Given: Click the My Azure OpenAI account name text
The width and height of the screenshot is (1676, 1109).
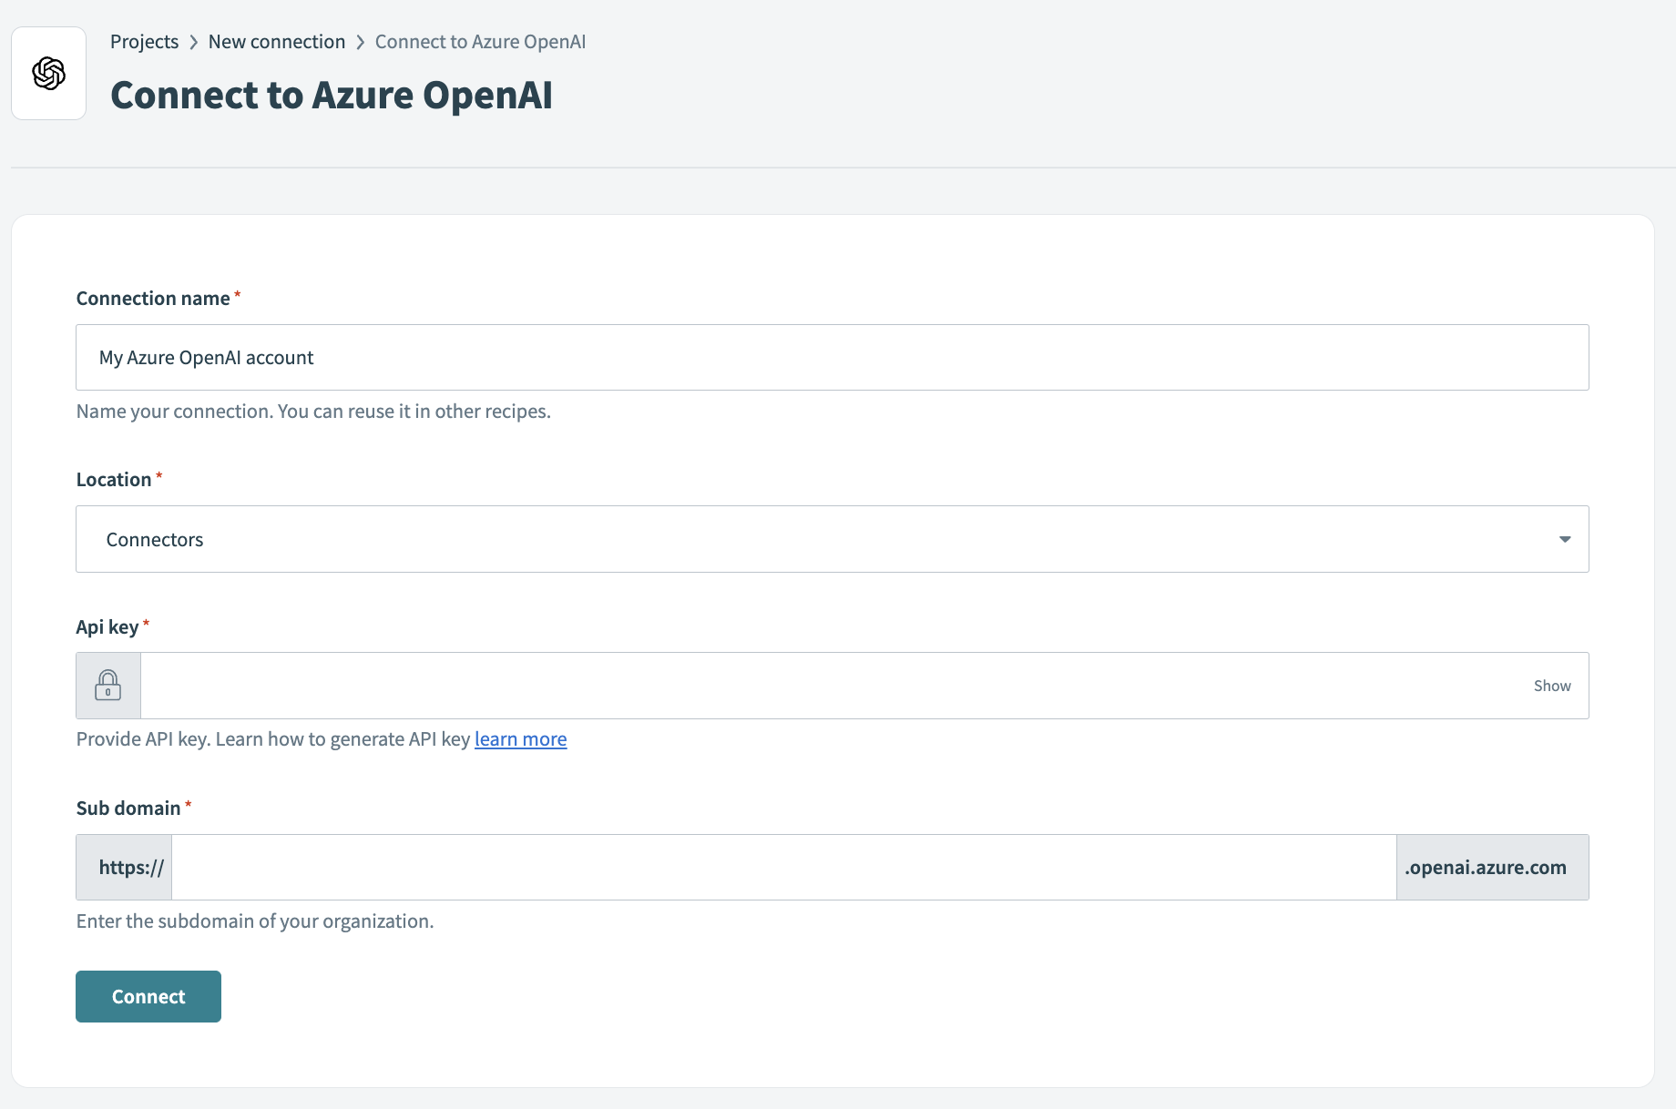Looking at the screenshot, I should pos(206,357).
